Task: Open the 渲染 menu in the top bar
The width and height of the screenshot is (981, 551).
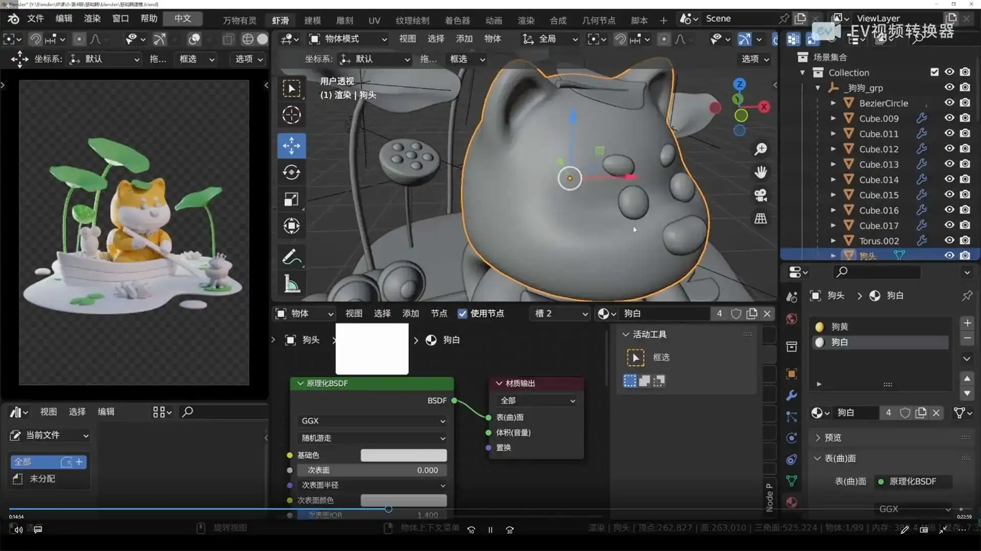Action: [91, 18]
